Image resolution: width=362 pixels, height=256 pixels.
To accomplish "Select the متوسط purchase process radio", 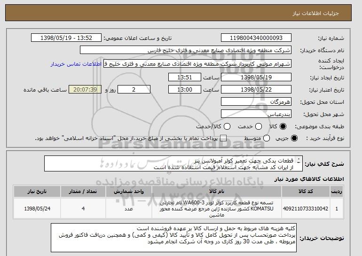I will pos(267,139).
